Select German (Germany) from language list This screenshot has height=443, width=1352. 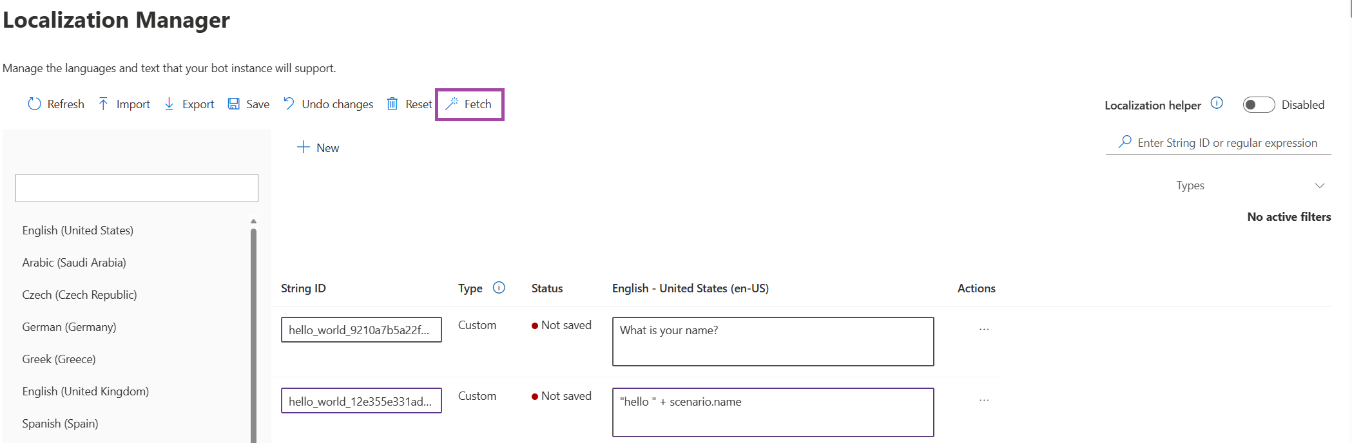coord(70,327)
